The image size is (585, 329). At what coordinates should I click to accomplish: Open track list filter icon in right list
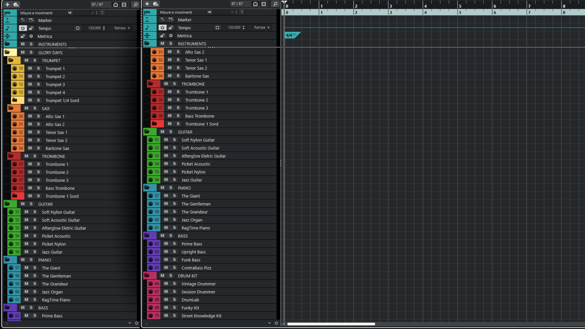pyautogui.click(x=264, y=4)
